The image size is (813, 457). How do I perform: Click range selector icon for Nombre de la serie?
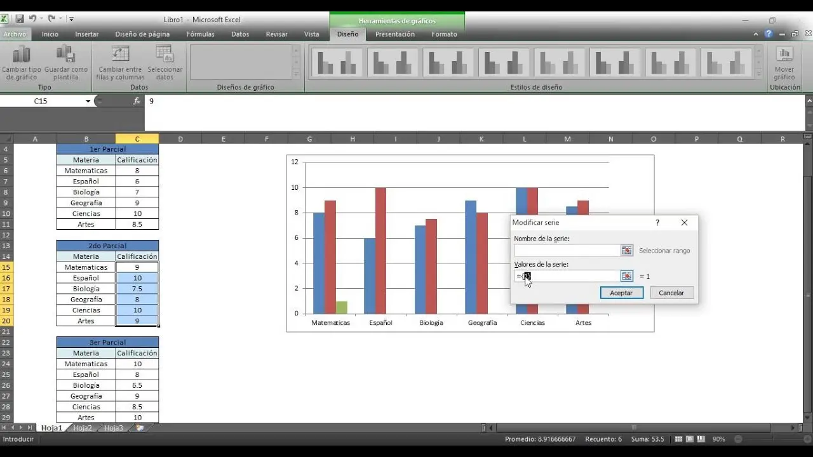(x=627, y=251)
